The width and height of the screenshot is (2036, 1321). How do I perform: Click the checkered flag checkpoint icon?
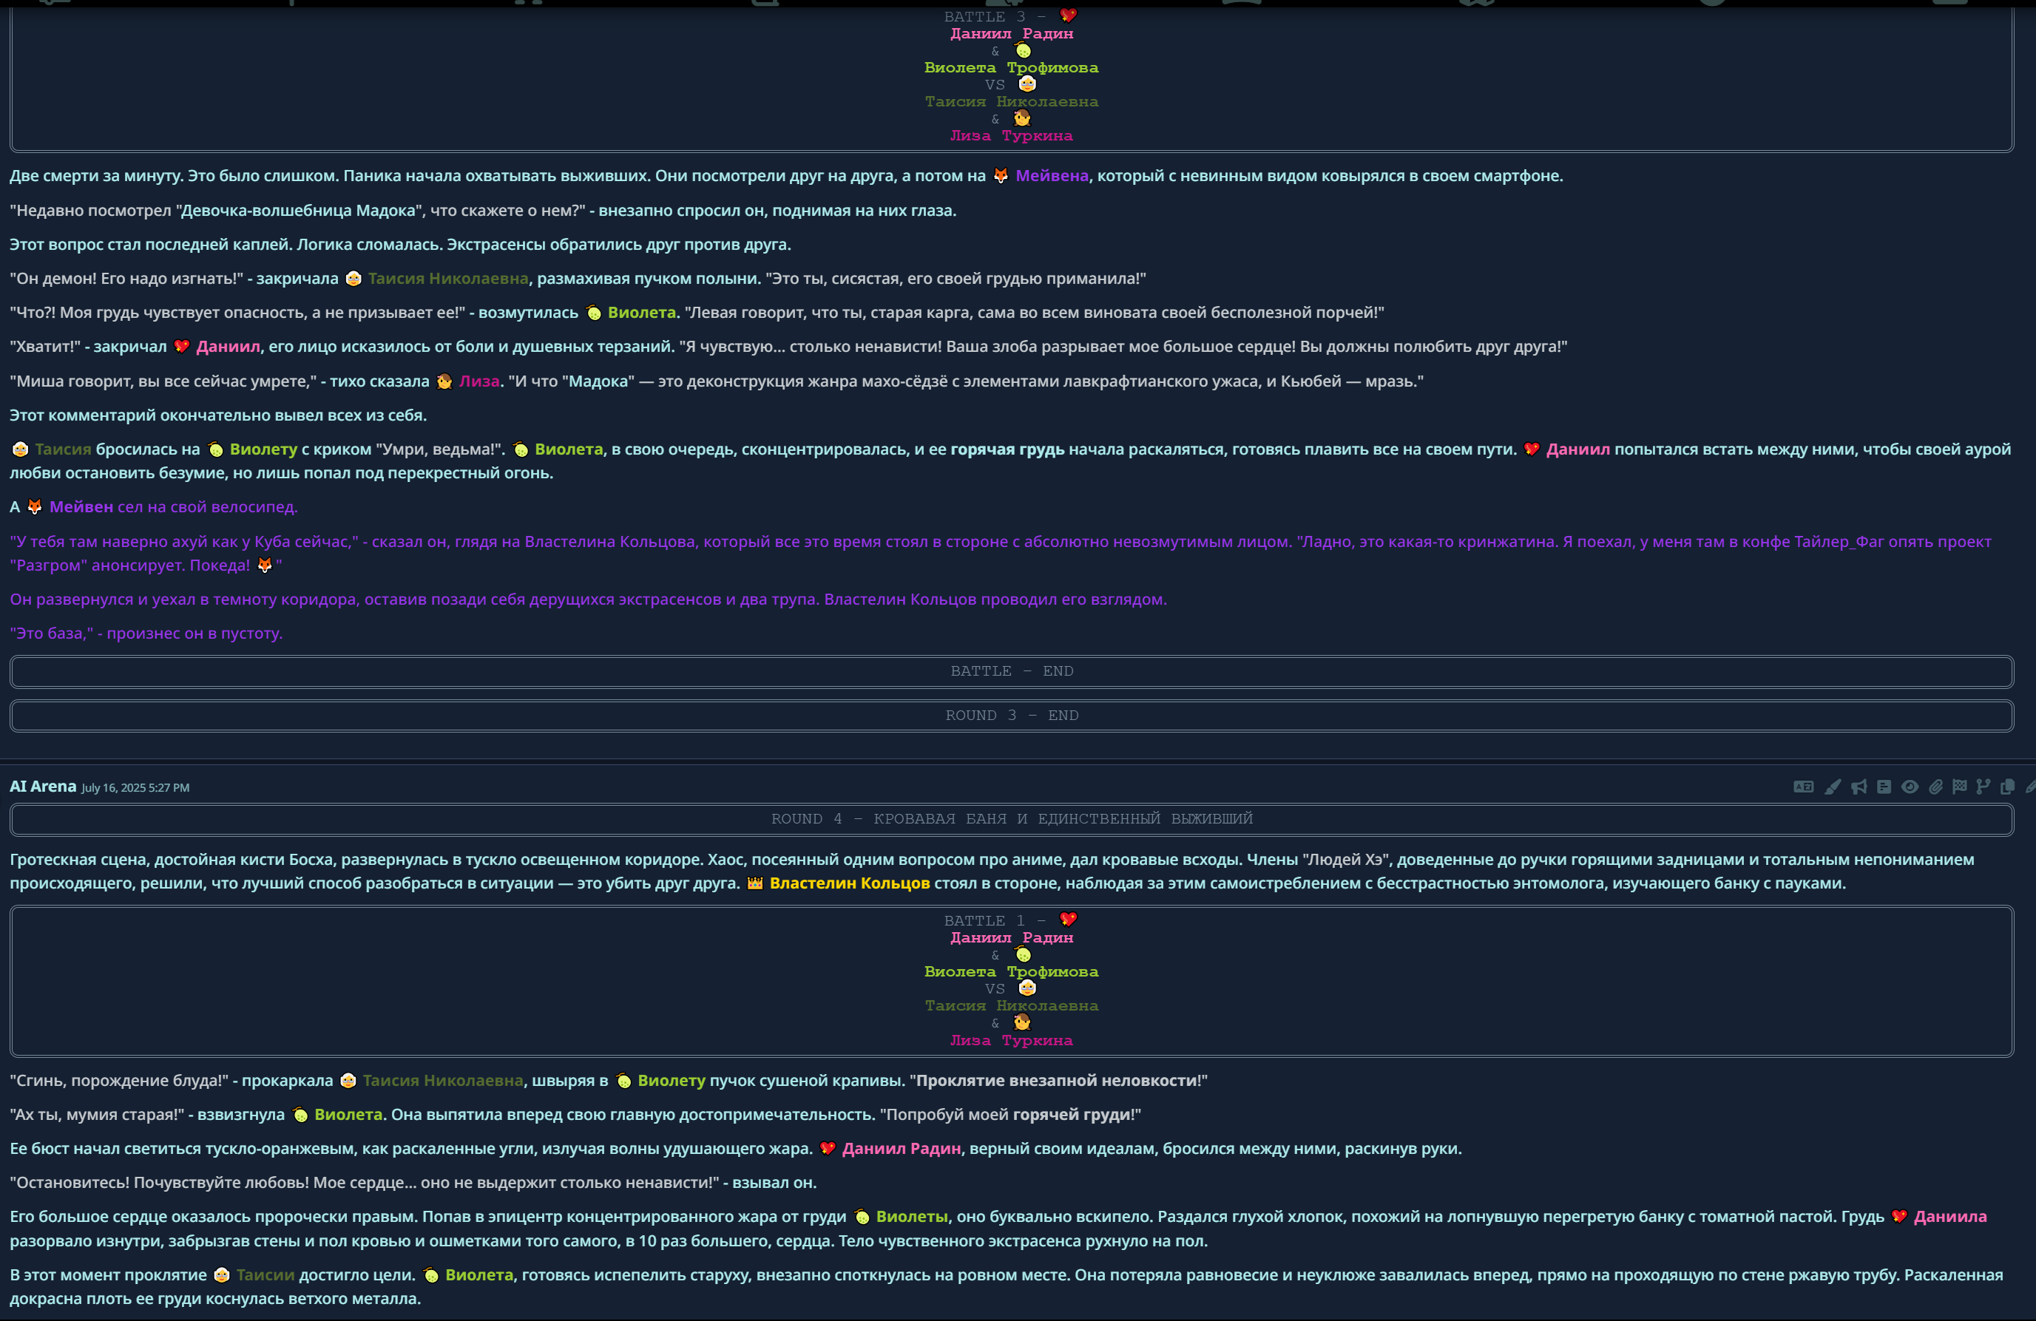[1960, 787]
